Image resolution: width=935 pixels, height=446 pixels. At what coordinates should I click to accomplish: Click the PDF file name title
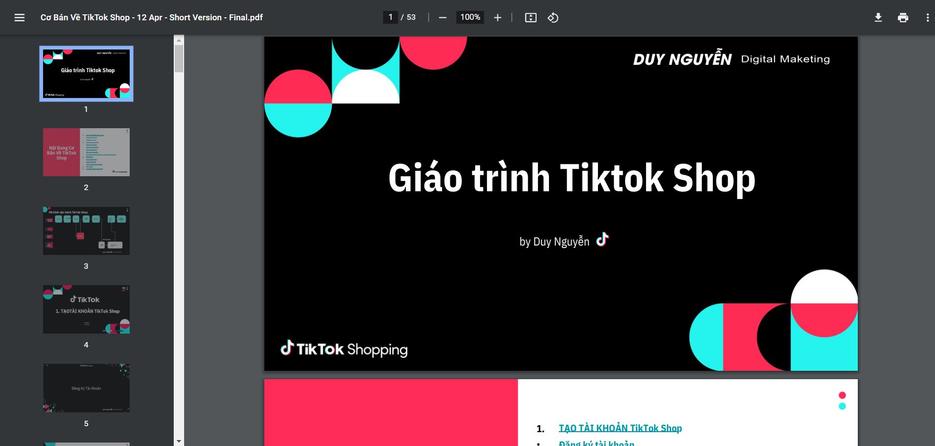tap(151, 17)
